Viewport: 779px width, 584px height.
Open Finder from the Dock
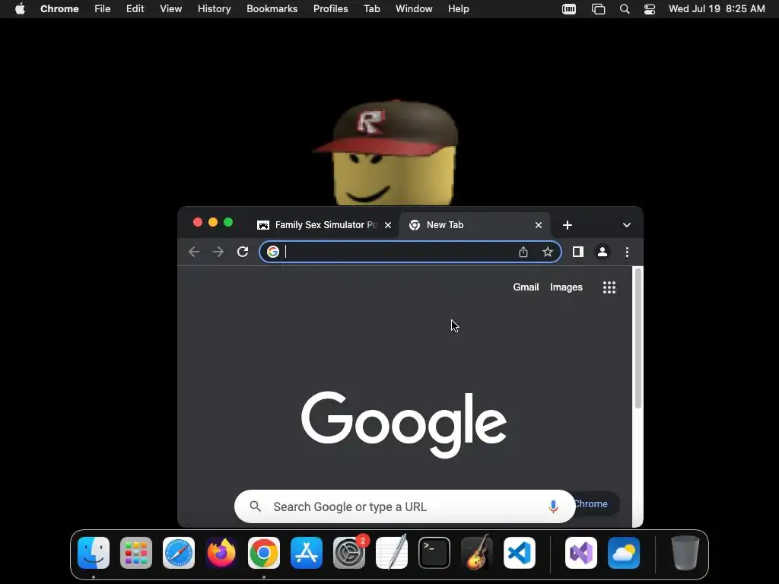click(x=94, y=553)
